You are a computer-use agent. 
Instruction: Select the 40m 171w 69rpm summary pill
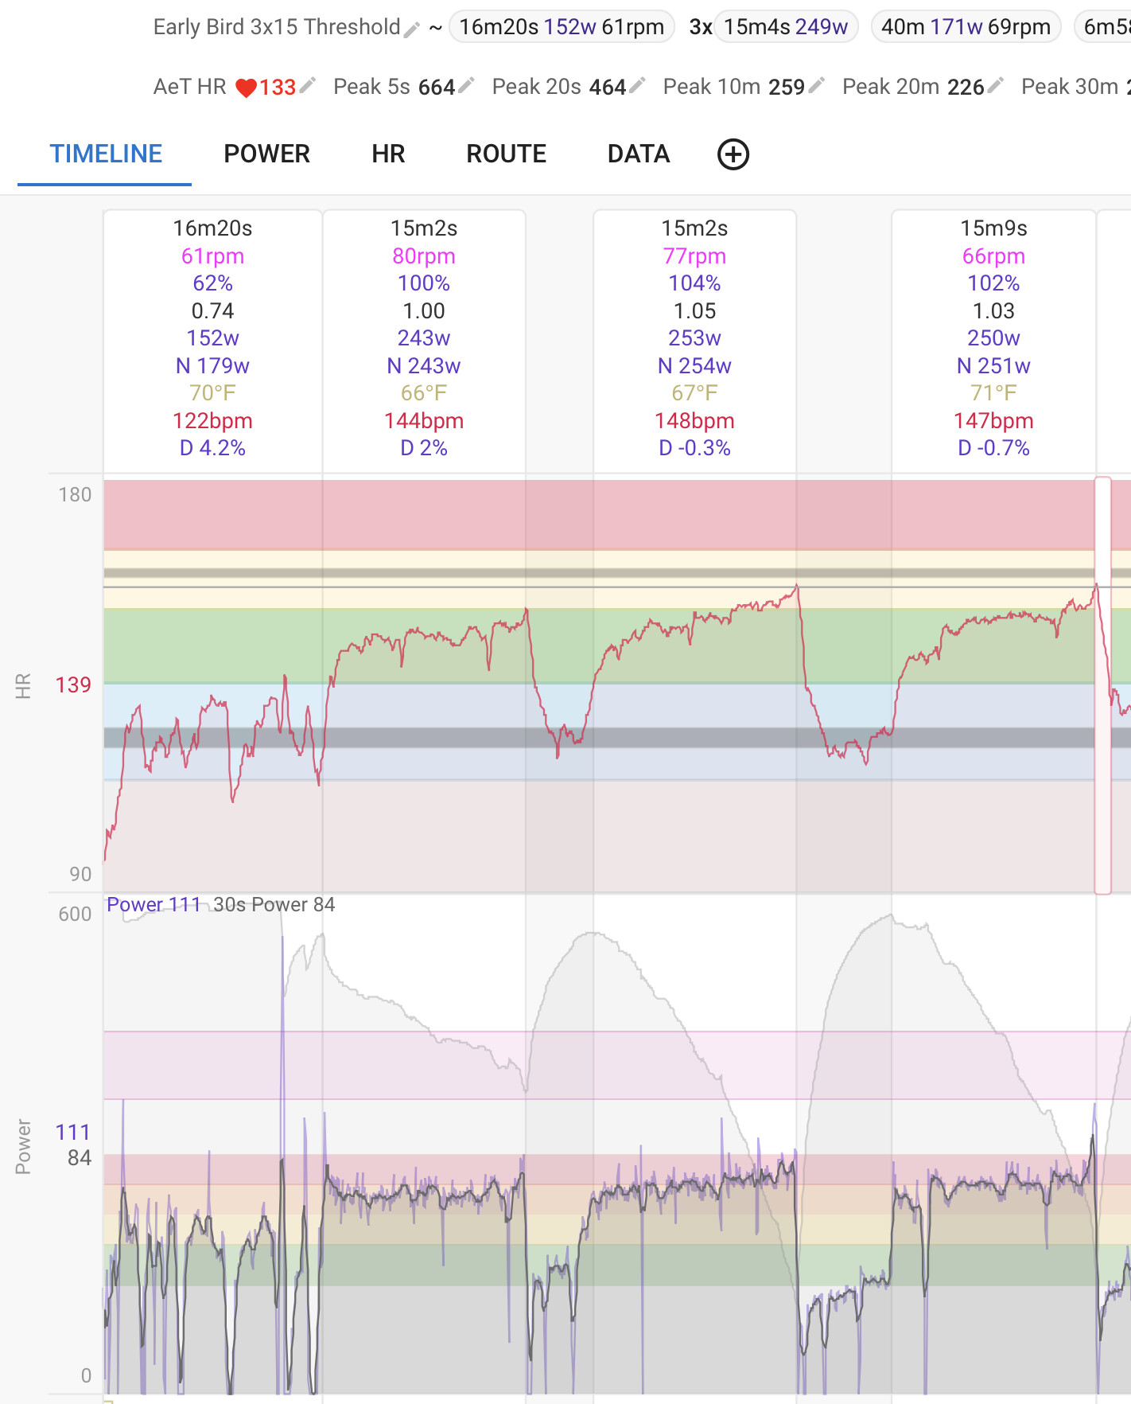(966, 27)
